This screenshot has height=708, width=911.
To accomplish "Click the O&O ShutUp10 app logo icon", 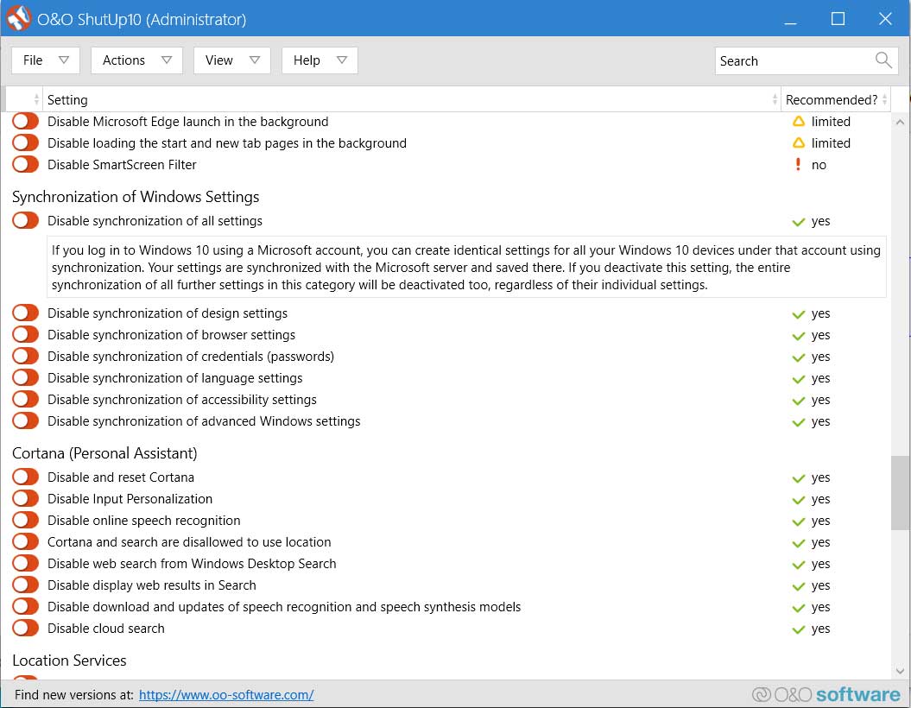I will (x=18, y=18).
